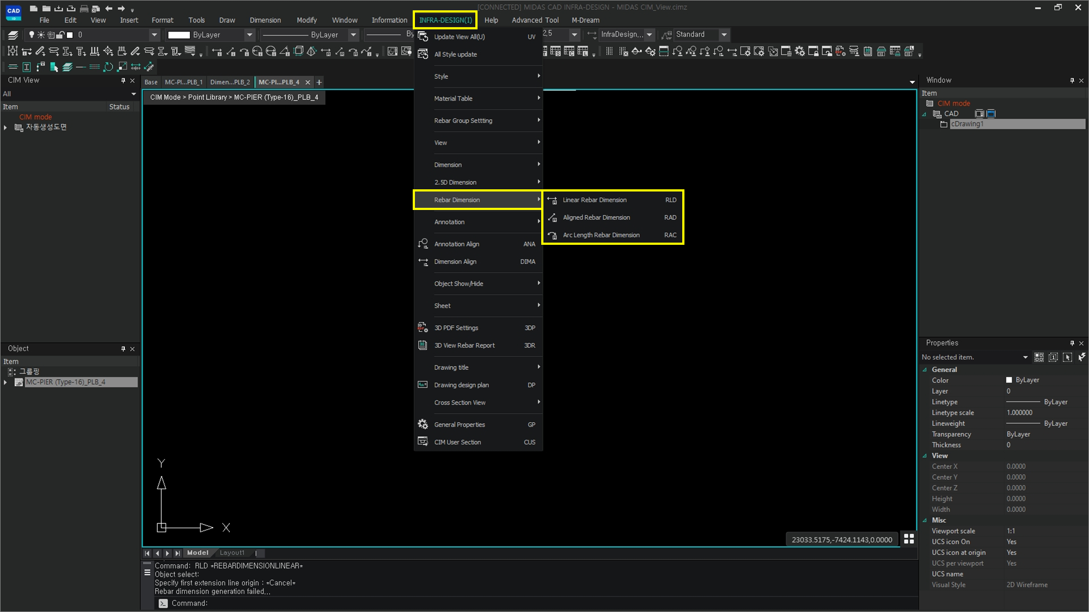Toggle pin on CIM View panel
Image resolution: width=1089 pixels, height=612 pixels.
(123, 81)
